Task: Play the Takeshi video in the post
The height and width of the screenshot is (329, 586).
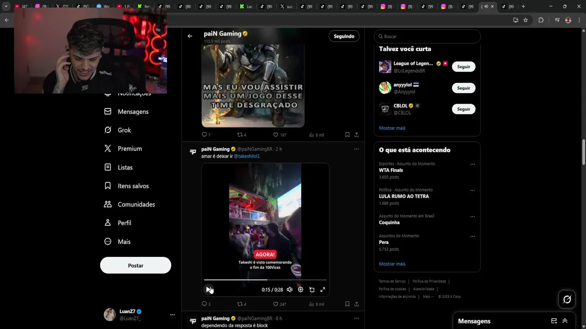Action: pos(208,290)
